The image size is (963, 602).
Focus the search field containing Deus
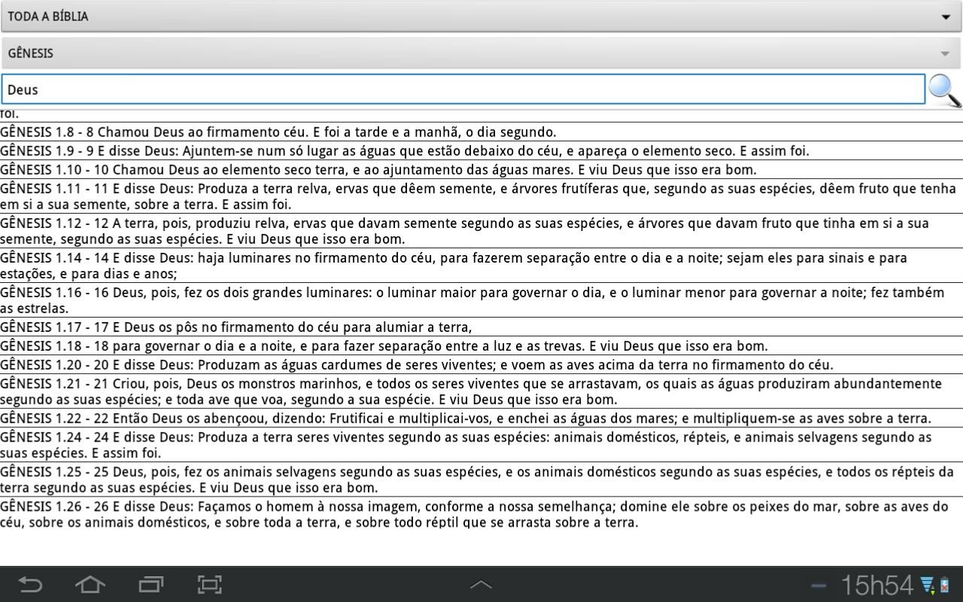tap(463, 90)
